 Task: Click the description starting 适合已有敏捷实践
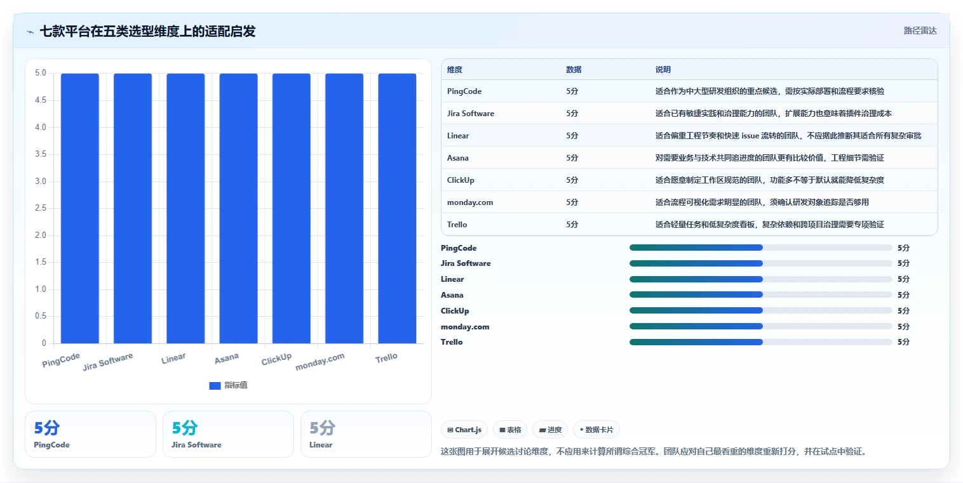(x=774, y=114)
